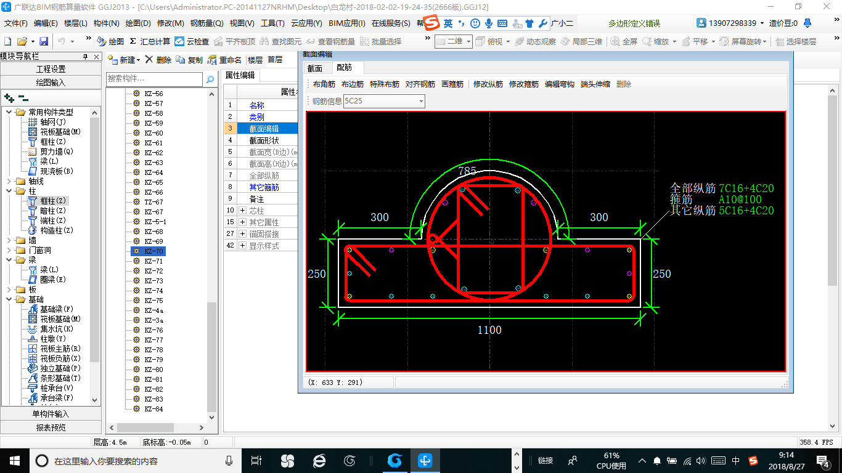Viewport: 842px width, 473px height.
Task: Click the search magnifier icon
Action: [210, 79]
